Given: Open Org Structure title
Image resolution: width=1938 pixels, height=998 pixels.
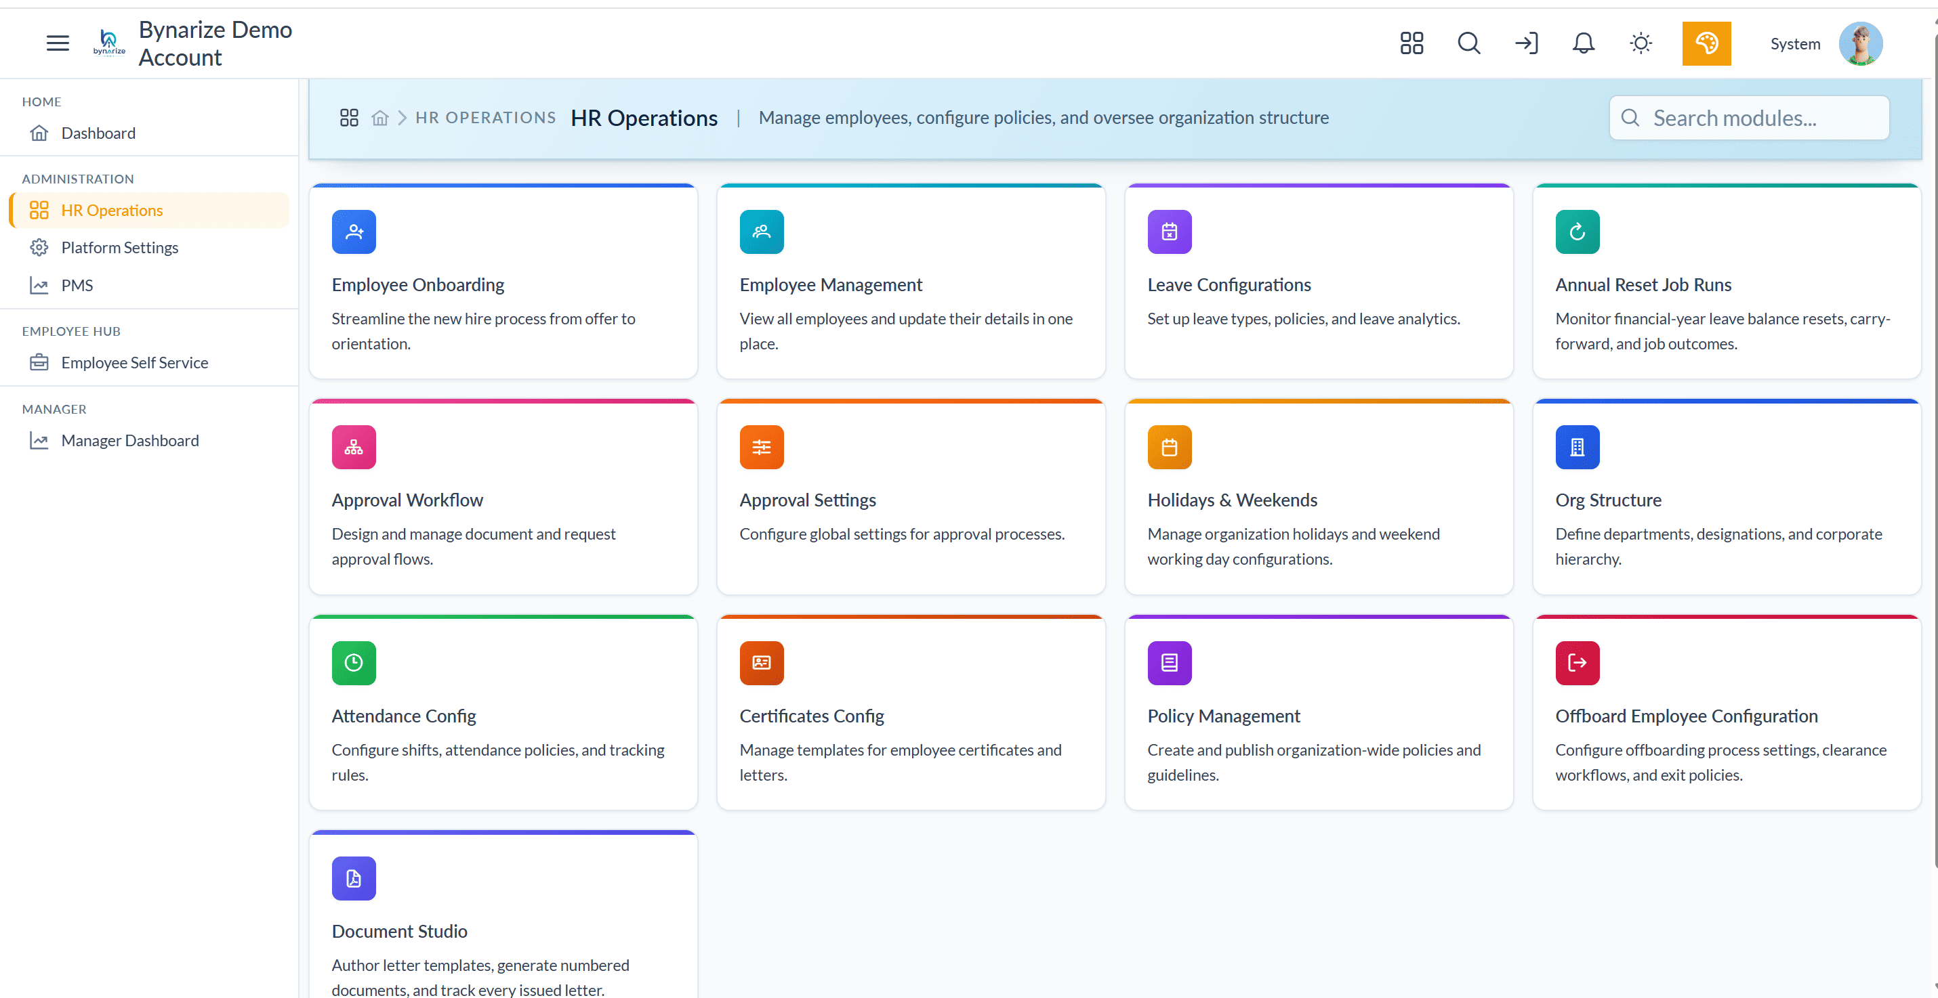Looking at the screenshot, I should tap(1608, 500).
